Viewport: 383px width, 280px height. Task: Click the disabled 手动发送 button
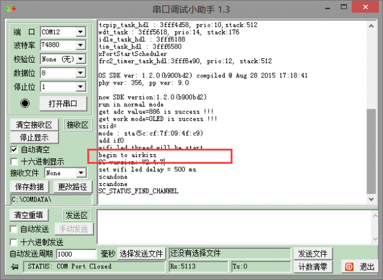click(74, 229)
